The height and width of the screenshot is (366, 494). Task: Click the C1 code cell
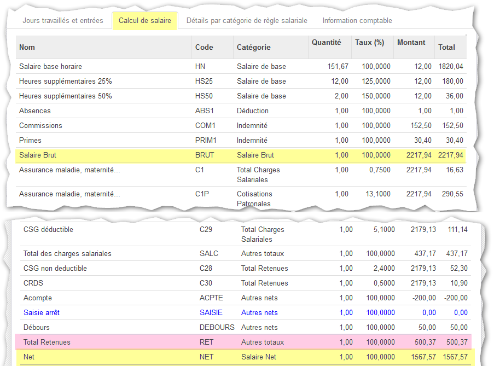(200, 170)
